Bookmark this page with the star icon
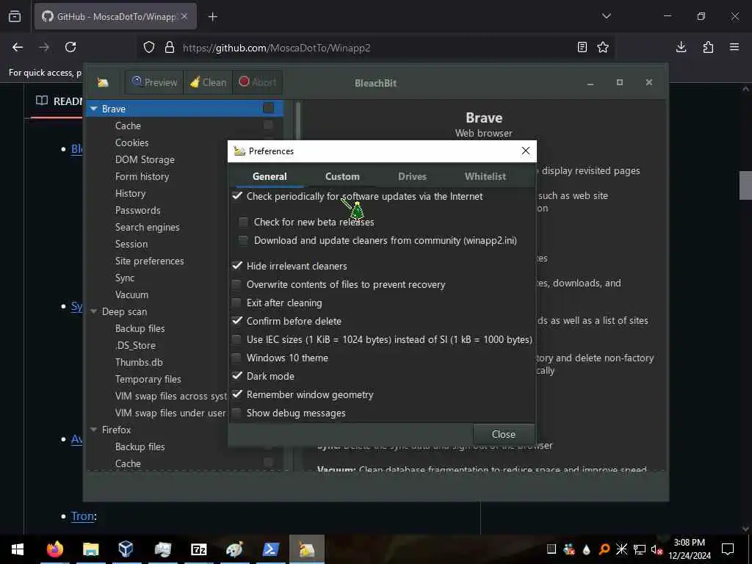 point(603,47)
